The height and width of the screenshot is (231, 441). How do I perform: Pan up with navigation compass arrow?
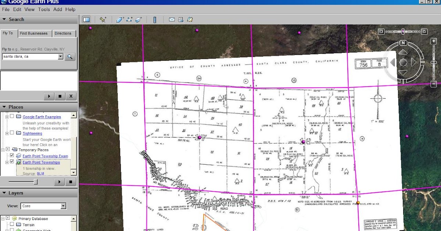[403, 52]
